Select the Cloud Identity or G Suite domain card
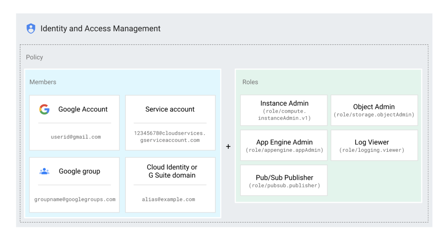The width and height of the screenshot is (445, 237). pyautogui.click(x=170, y=185)
